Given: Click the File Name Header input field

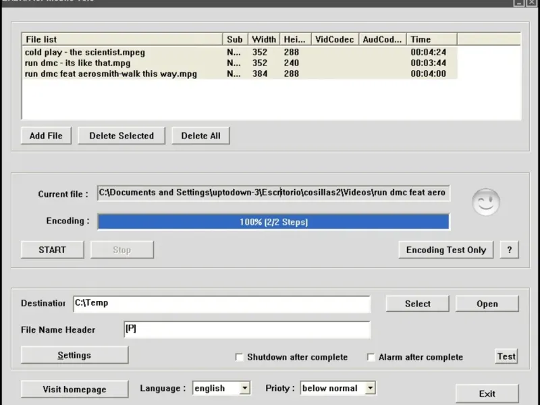Looking at the screenshot, I should tap(247, 329).
